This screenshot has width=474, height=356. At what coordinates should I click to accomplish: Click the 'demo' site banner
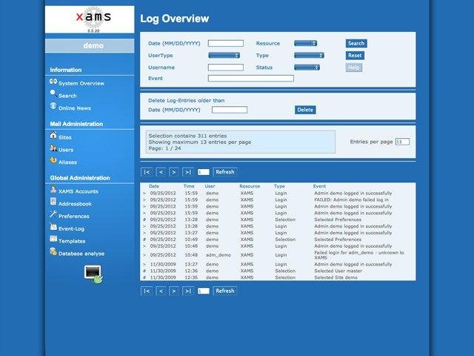click(90, 46)
